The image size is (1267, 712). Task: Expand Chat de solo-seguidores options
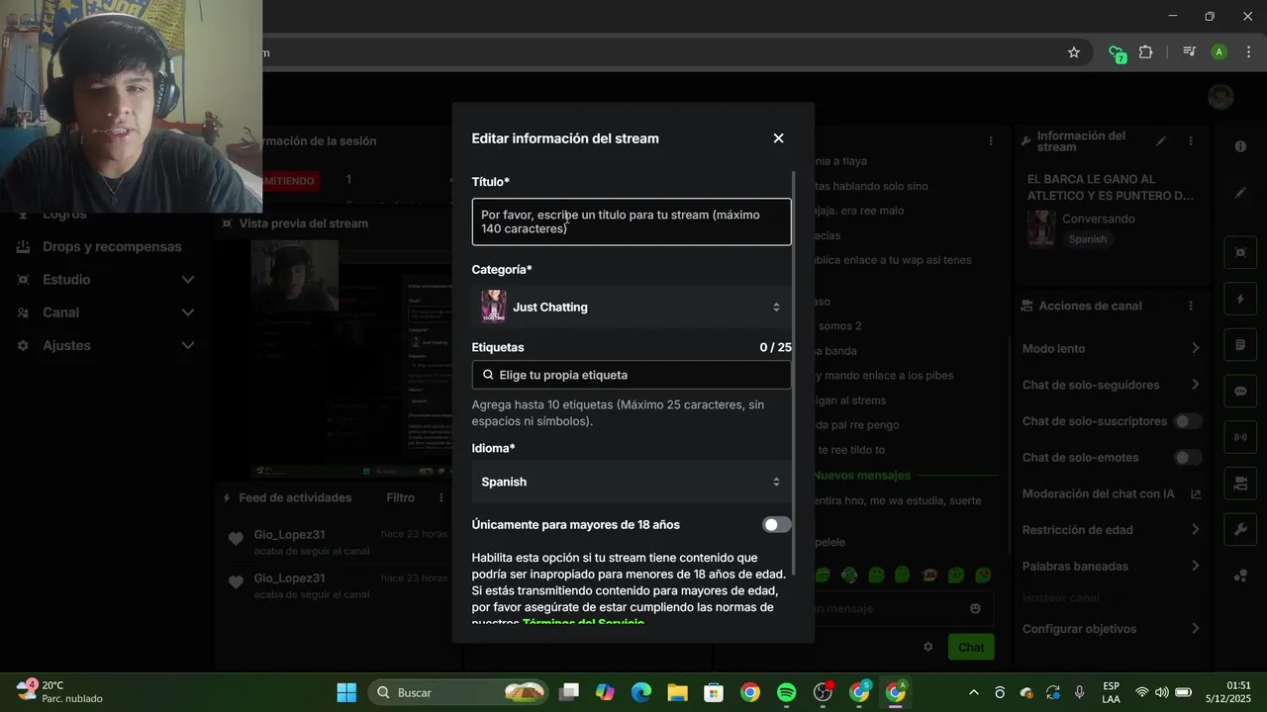1195,385
